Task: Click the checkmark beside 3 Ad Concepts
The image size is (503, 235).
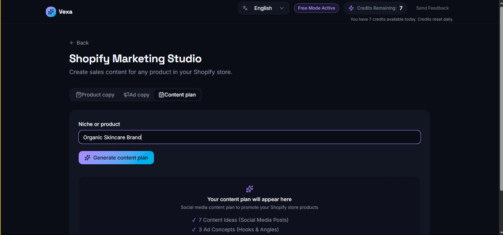Action: (x=194, y=229)
